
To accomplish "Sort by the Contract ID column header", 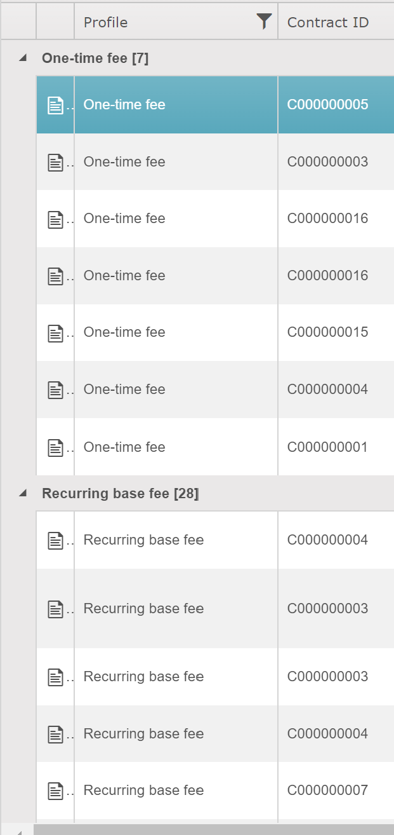I will pyautogui.click(x=328, y=22).
